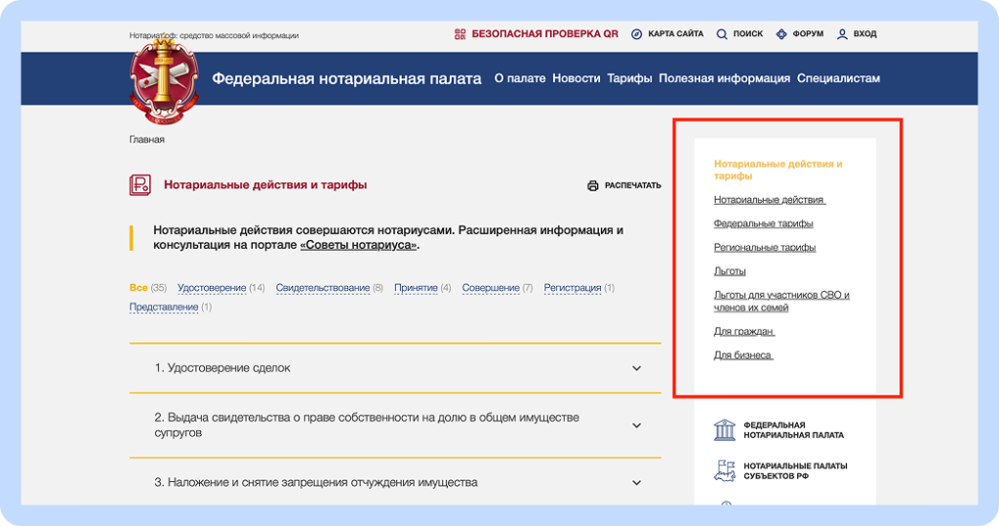This screenshot has height=526, width=999.
Task: Click the magnifier search icon
Action: (x=722, y=34)
